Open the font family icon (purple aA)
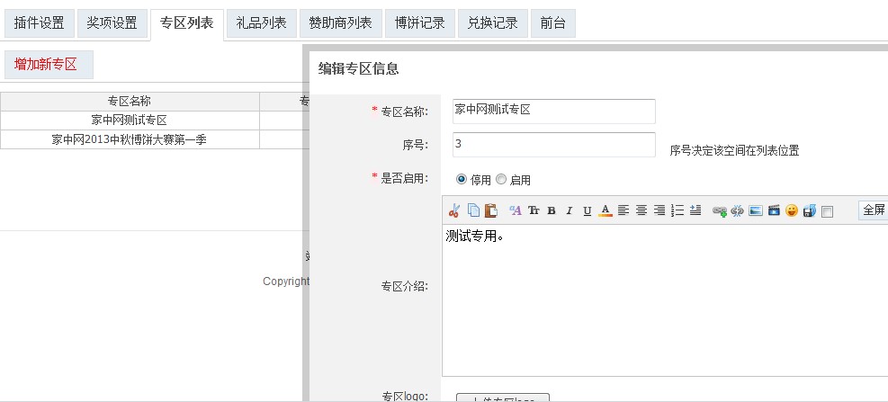Image resolution: width=888 pixels, height=402 pixels. [x=515, y=210]
